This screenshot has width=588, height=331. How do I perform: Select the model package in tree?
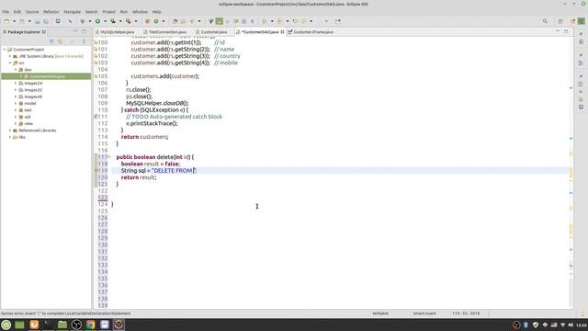[30, 104]
